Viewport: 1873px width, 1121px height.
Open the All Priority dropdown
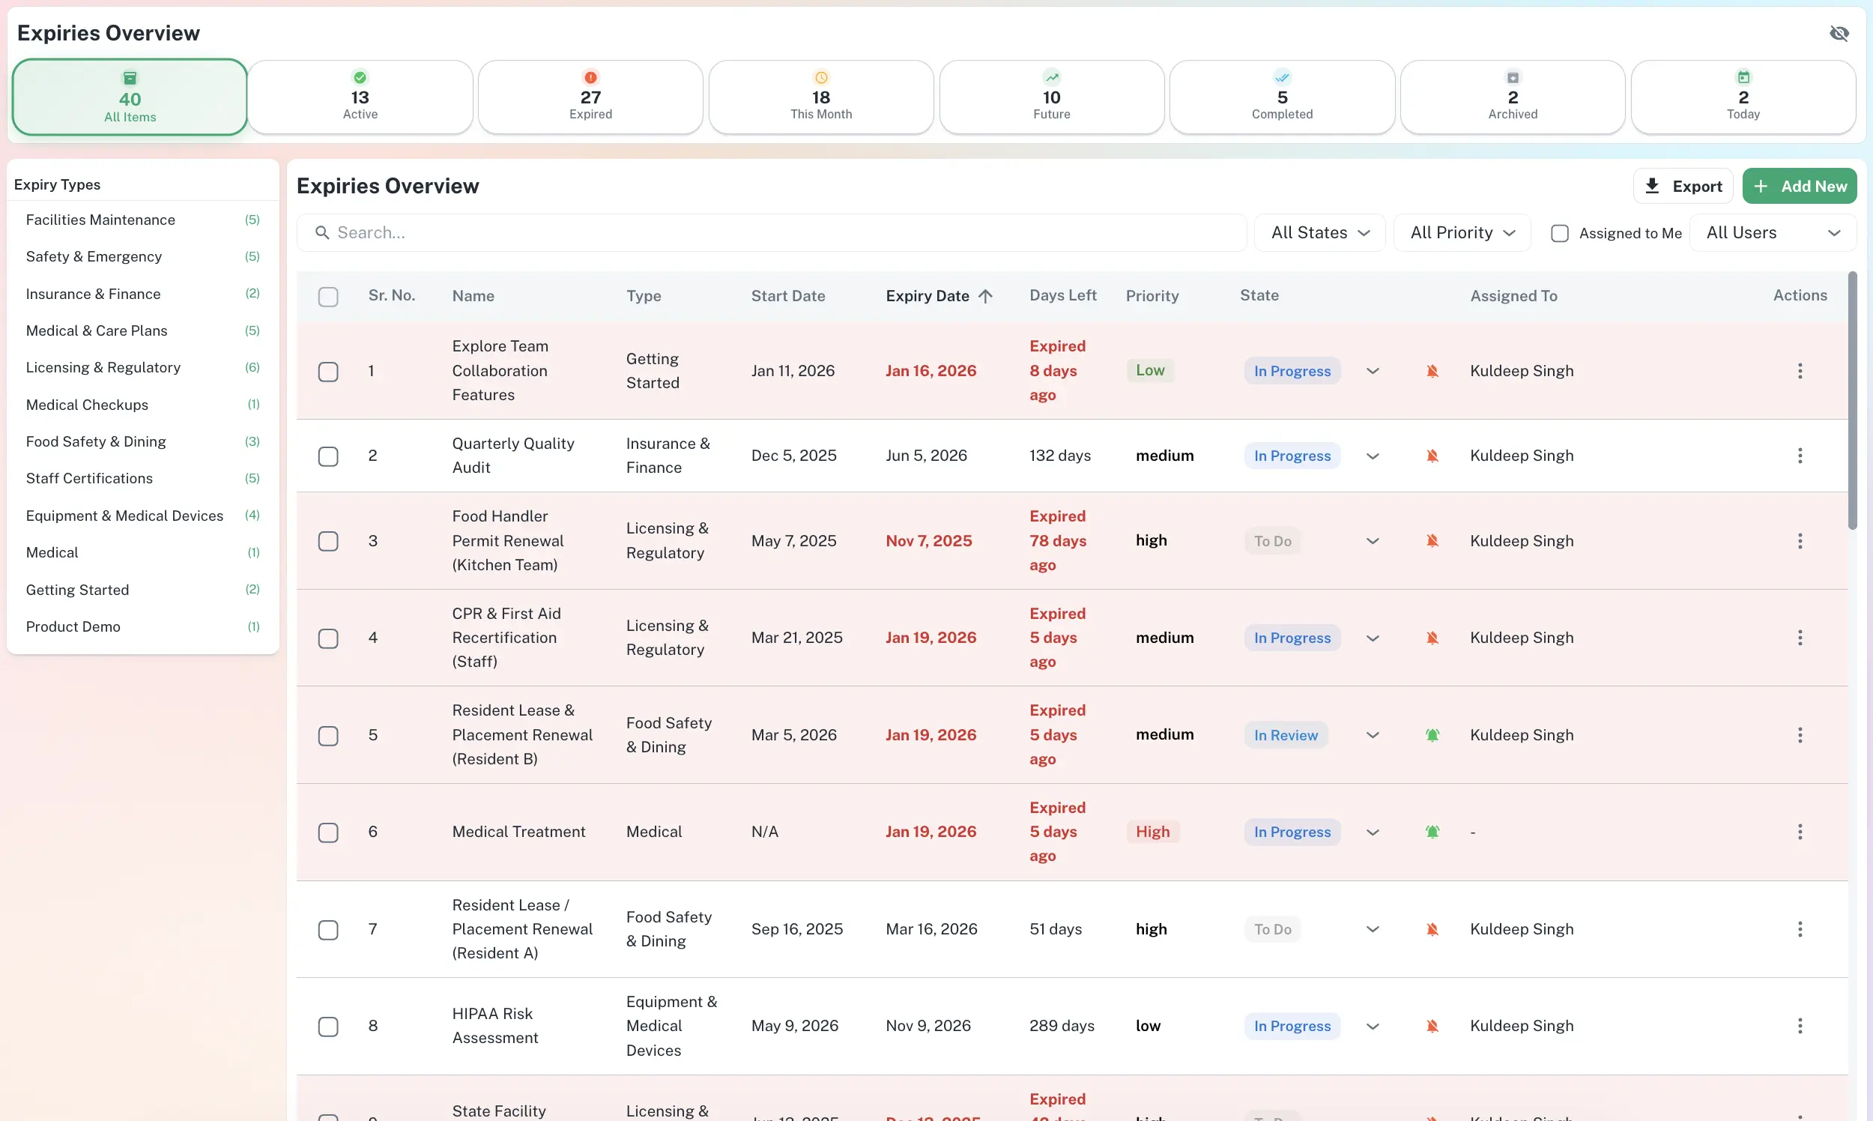pos(1462,232)
